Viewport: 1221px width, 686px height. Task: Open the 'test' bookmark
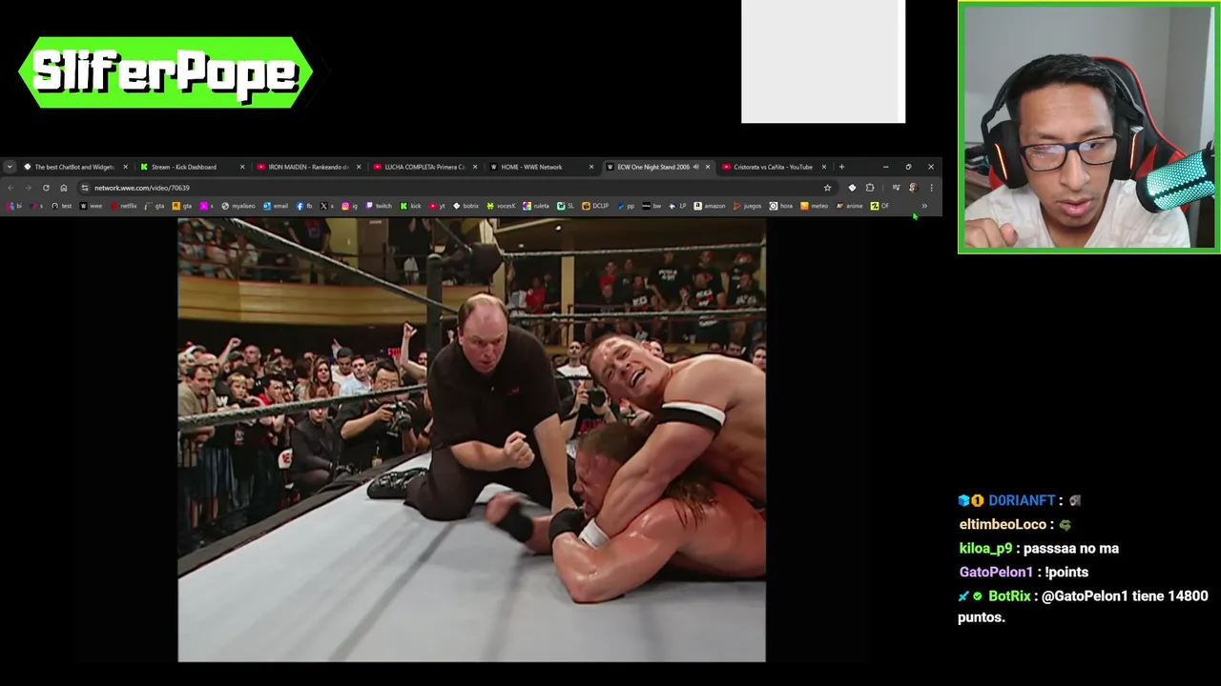click(x=62, y=206)
